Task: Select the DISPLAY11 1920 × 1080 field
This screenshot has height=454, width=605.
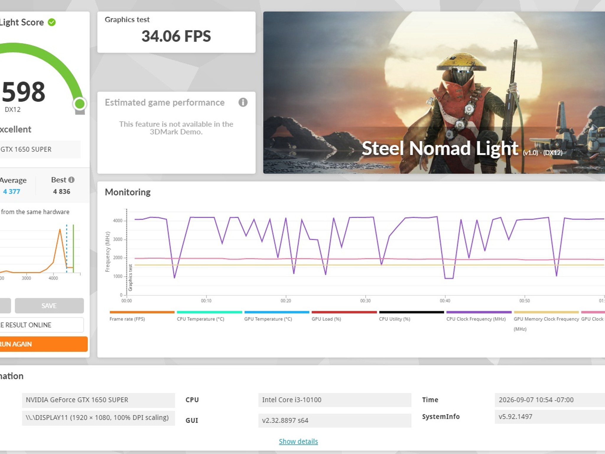Action: pyautogui.click(x=98, y=418)
